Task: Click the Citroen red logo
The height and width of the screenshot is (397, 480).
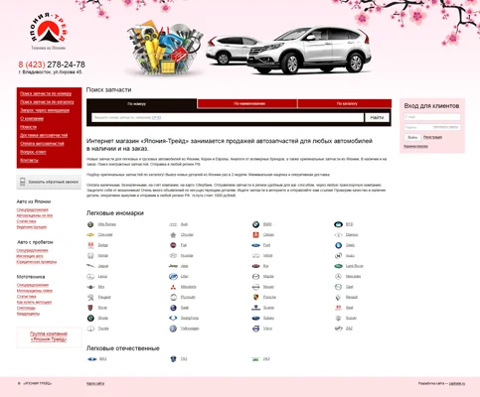Action: pyautogui.click(x=255, y=235)
